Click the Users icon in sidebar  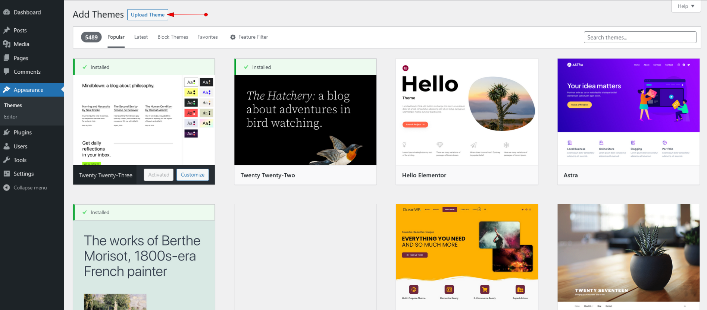(x=7, y=146)
